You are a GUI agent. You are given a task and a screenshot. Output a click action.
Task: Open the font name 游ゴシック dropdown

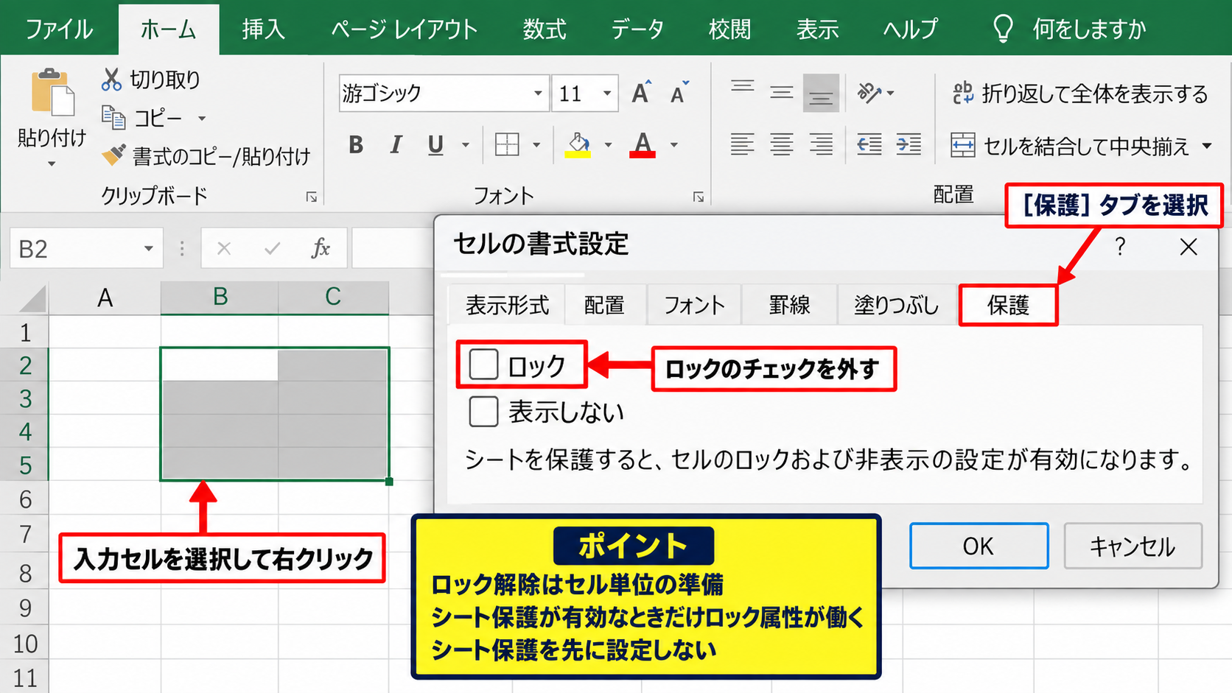click(538, 94)
